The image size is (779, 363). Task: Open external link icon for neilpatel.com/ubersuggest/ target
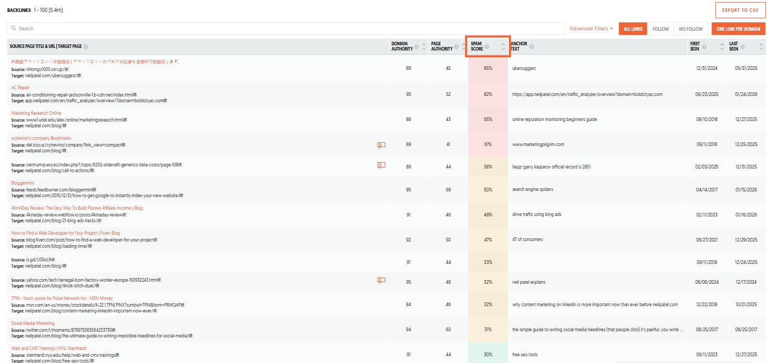coord(79,75)
